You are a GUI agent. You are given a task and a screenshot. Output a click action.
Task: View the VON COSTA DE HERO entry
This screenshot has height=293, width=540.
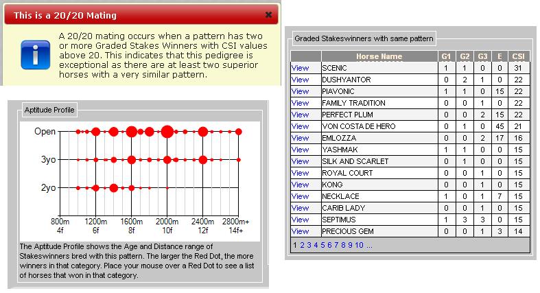[x=300, y=126]
